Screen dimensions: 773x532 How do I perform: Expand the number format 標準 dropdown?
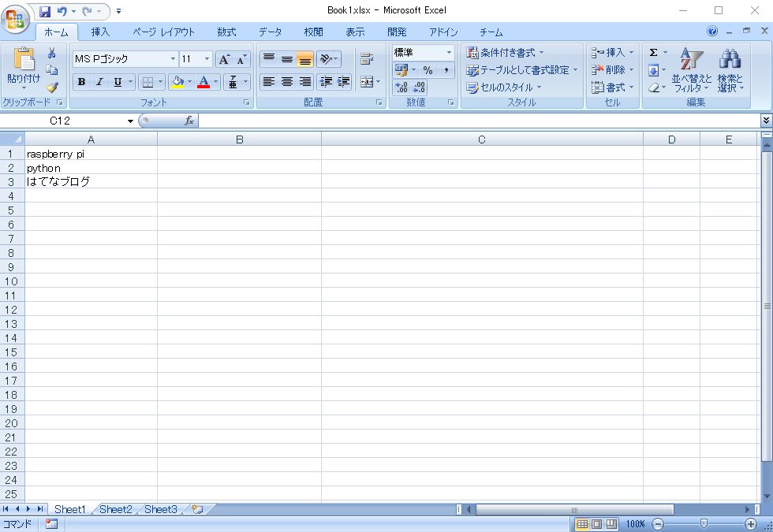(x=449, y=53)
